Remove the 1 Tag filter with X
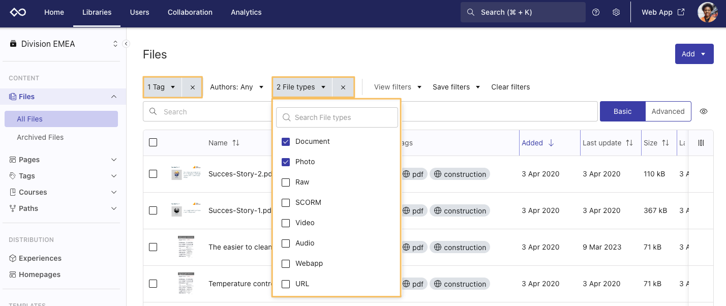 (192, 87)
